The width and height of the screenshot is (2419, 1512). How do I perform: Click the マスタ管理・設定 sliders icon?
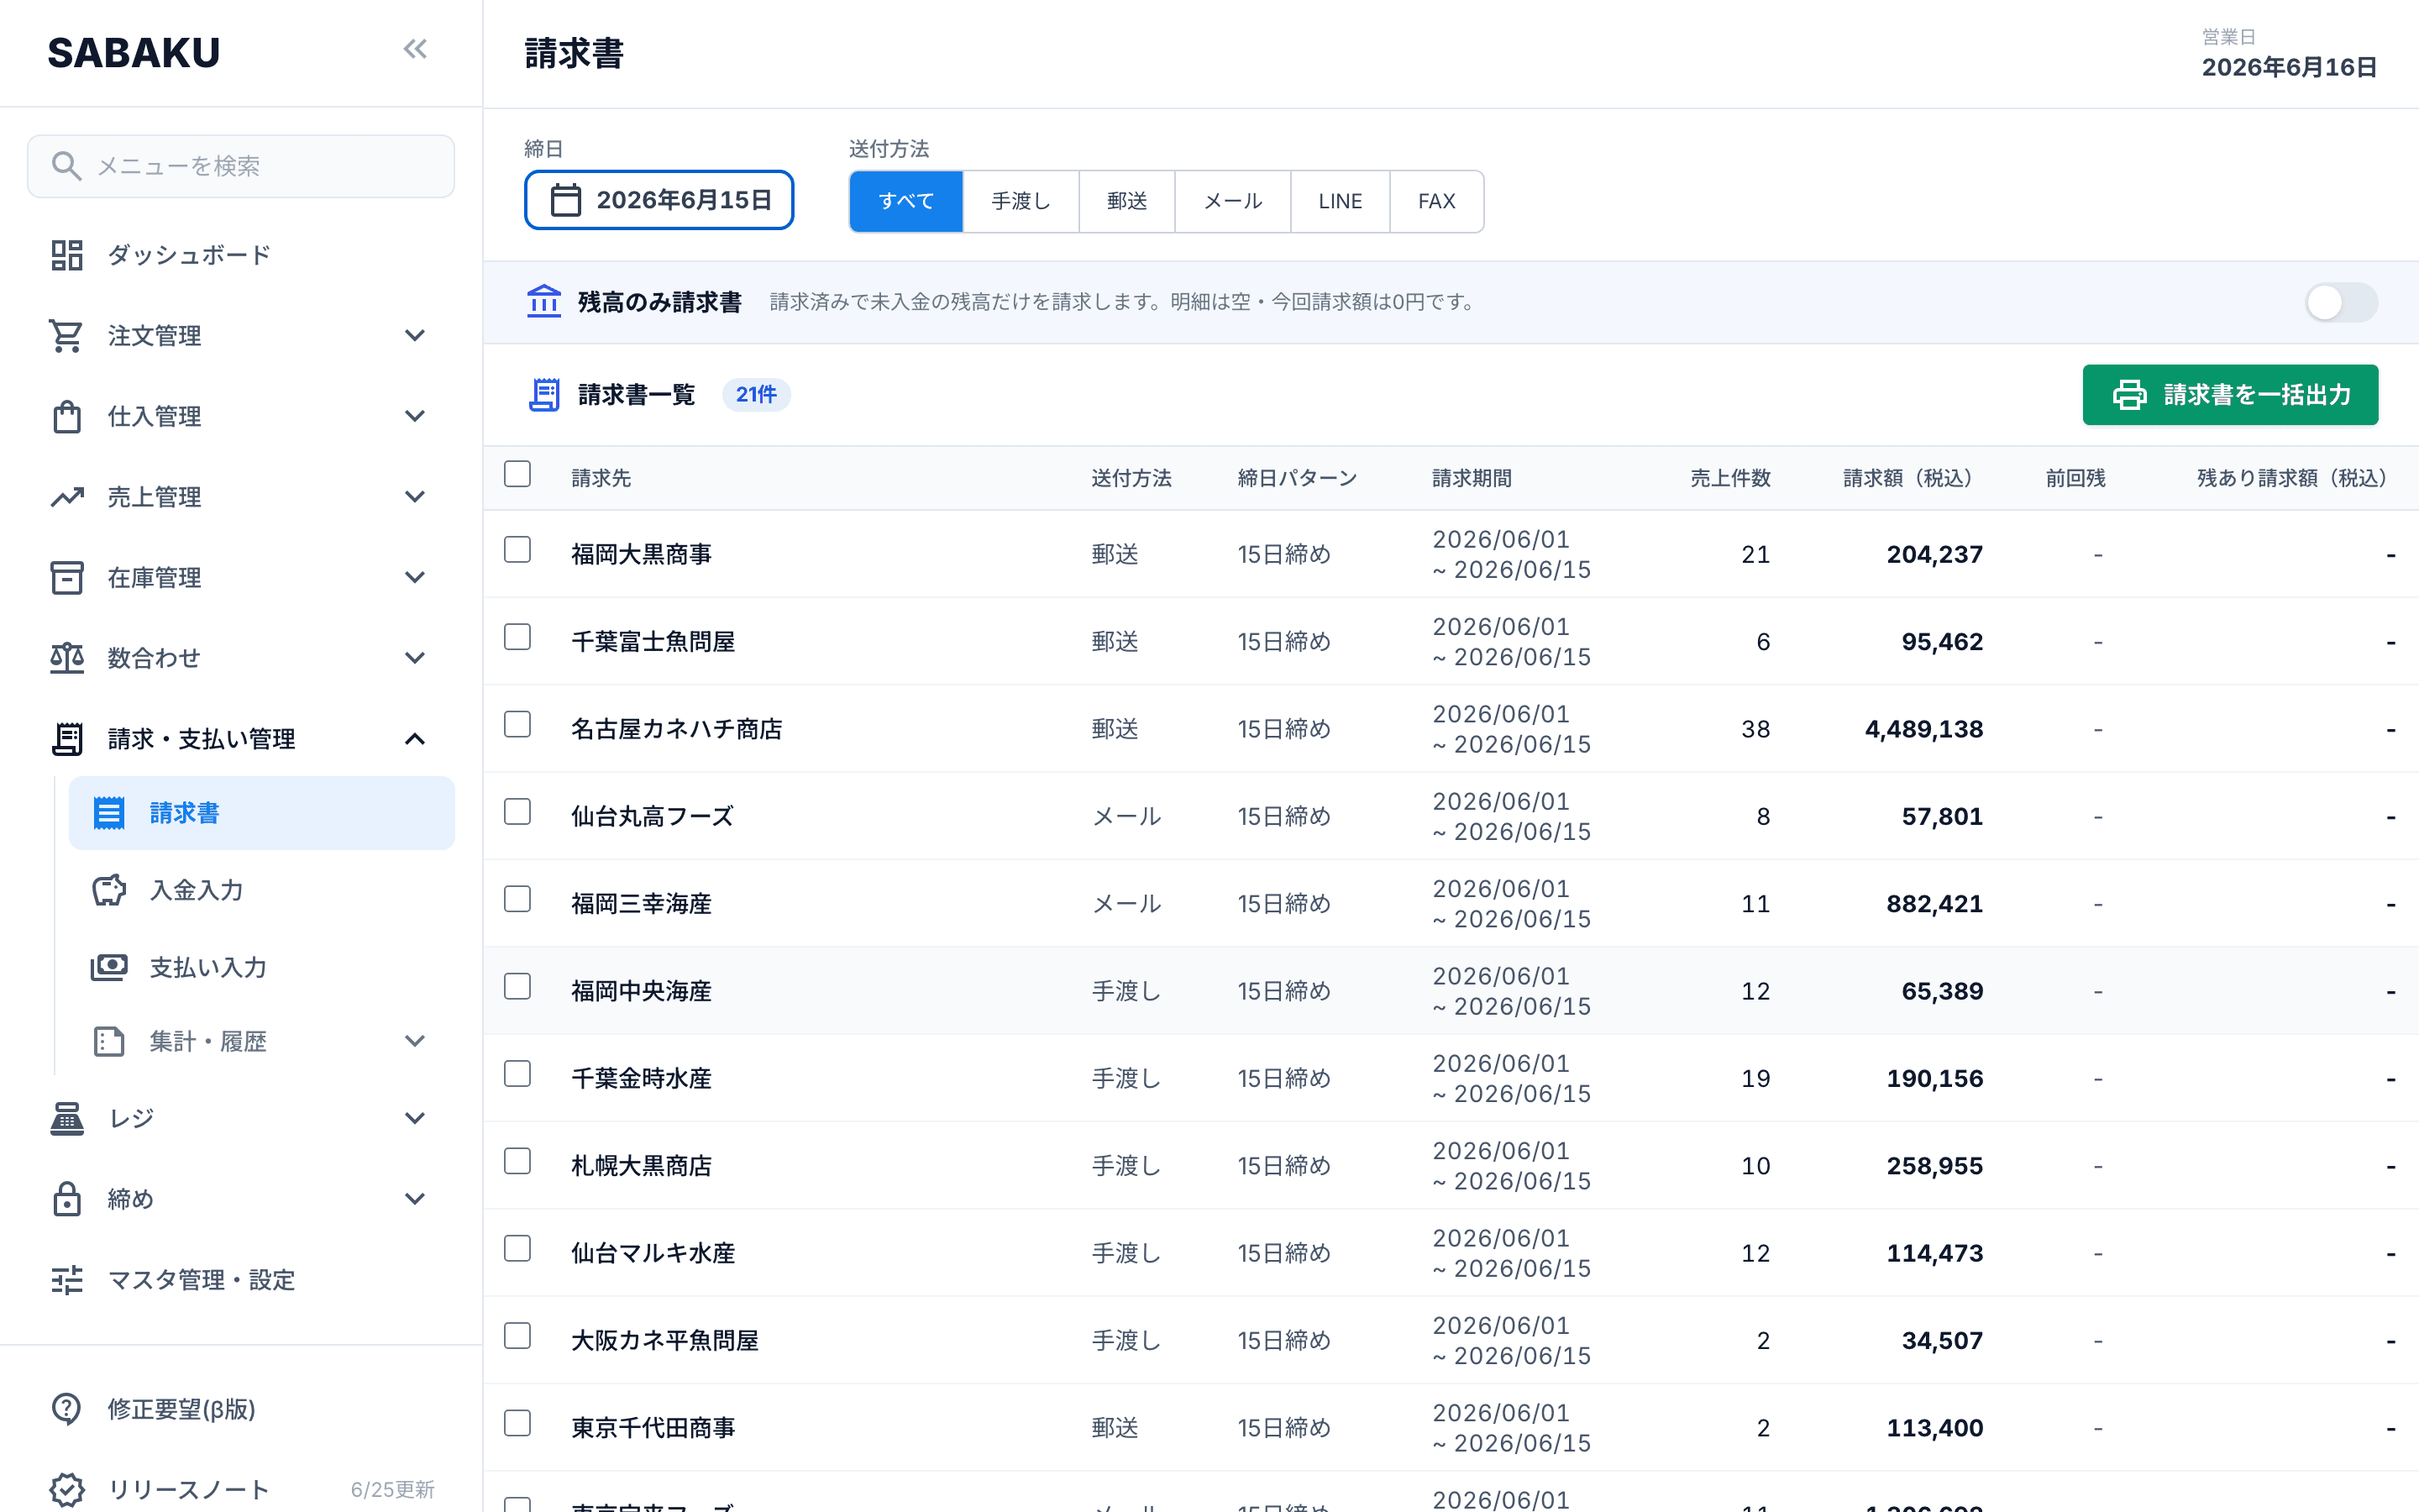point(67,1280)
